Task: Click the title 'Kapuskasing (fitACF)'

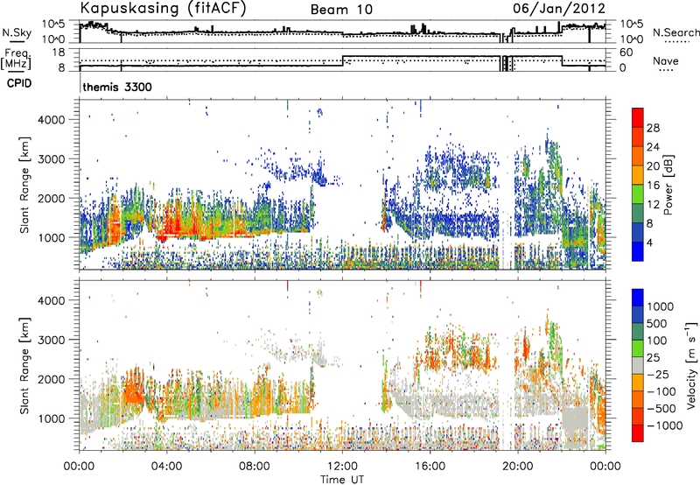Action: click(163, 9)
